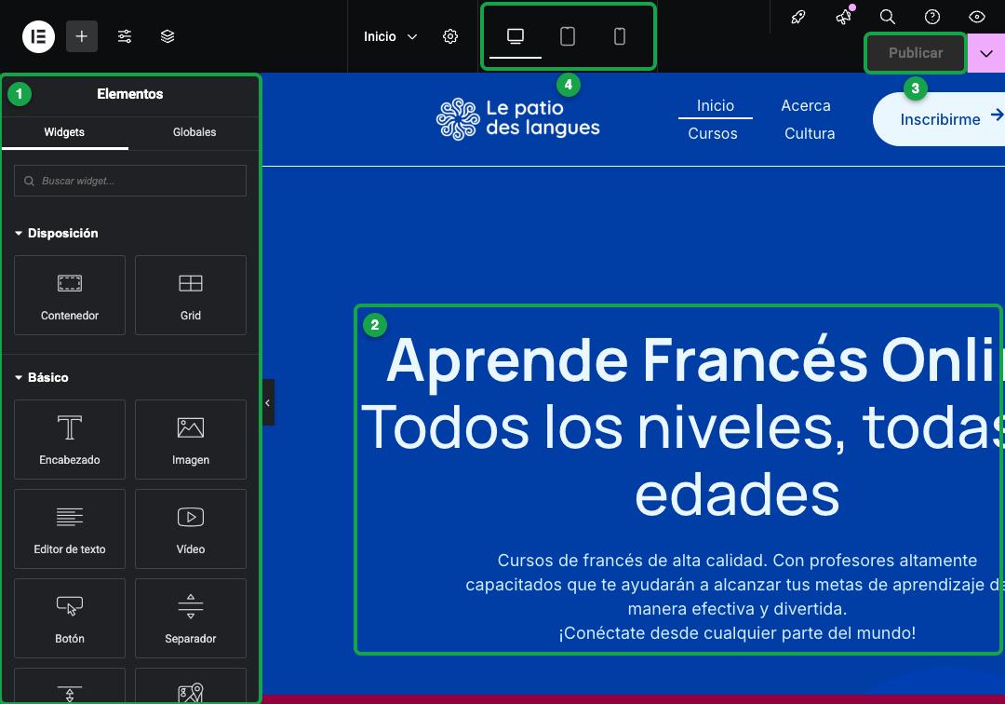1005x704 pixels.
Task: Click the Acerca nav link
Action: (x=806, y=106)
